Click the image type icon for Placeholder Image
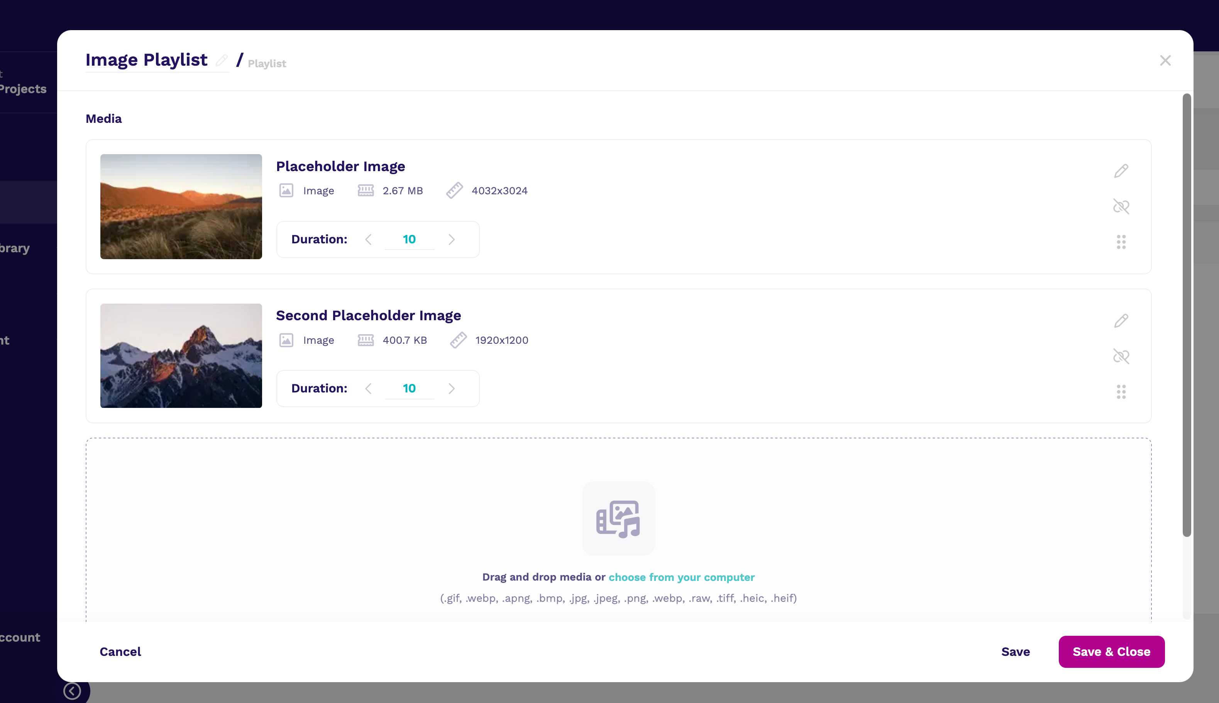Image resolution: width=1219 pixels, height=703 pixels. pos(286,191)
